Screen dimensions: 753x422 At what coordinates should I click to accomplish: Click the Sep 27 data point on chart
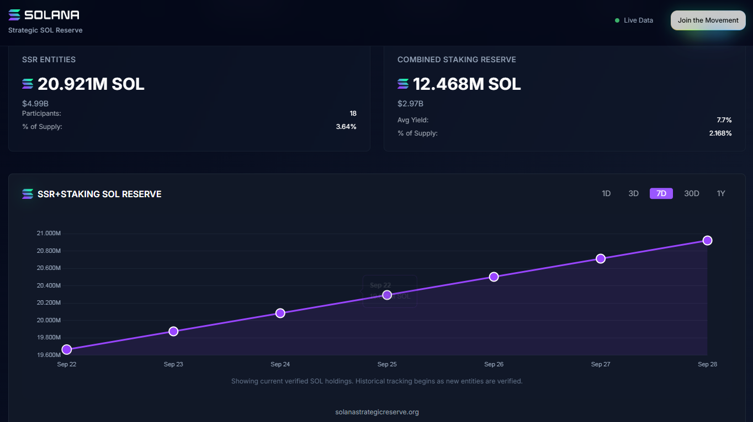point(601,258)
